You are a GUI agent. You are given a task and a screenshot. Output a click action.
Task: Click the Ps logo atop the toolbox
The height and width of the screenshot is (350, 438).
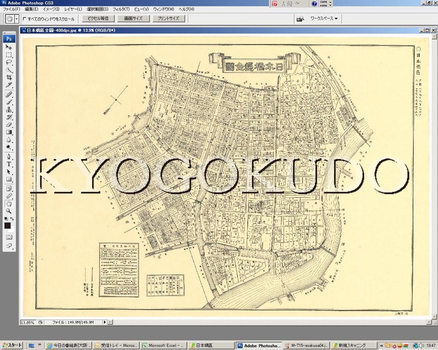(9, 39)
